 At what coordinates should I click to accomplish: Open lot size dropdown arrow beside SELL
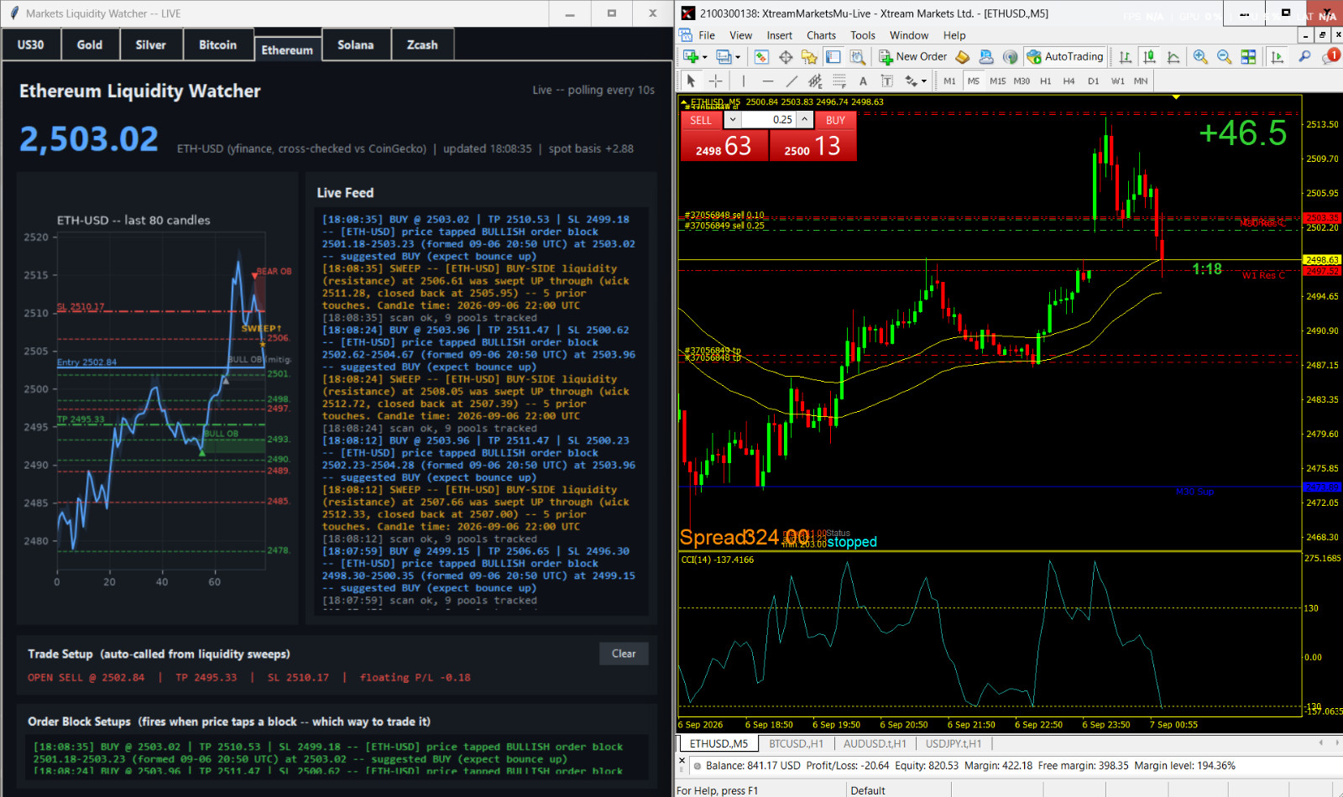(x=732, y=120)
